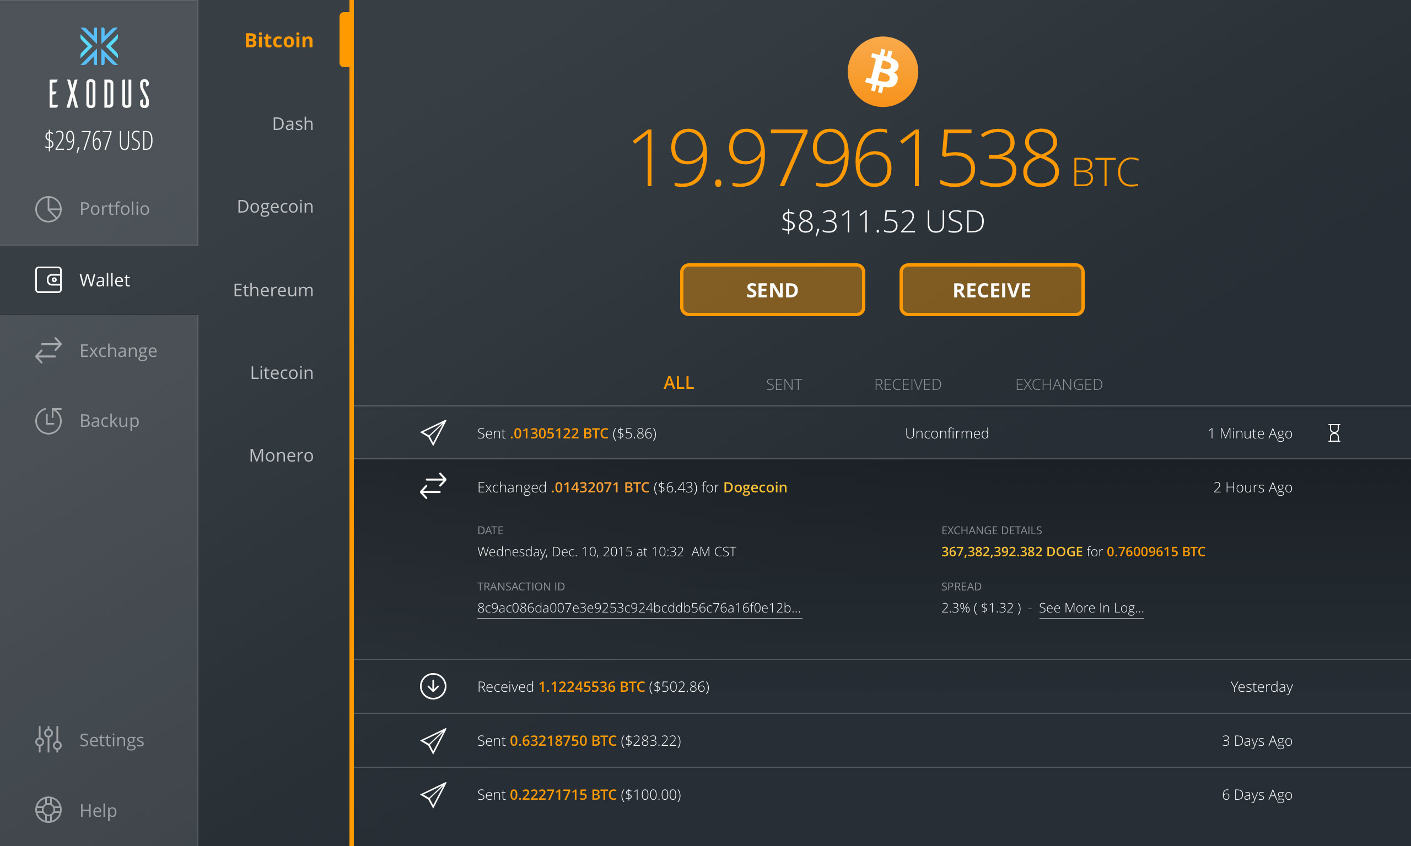Expand the Dogecoin exchange transaction details
The image size is (1411, 846).
tap(705, 486)
